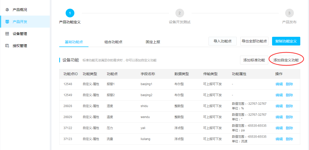Click the 授权管理 icon in sidebar
Image resolution: width=309 pixels, height=150 pixels.
click(x=7, y=46)
